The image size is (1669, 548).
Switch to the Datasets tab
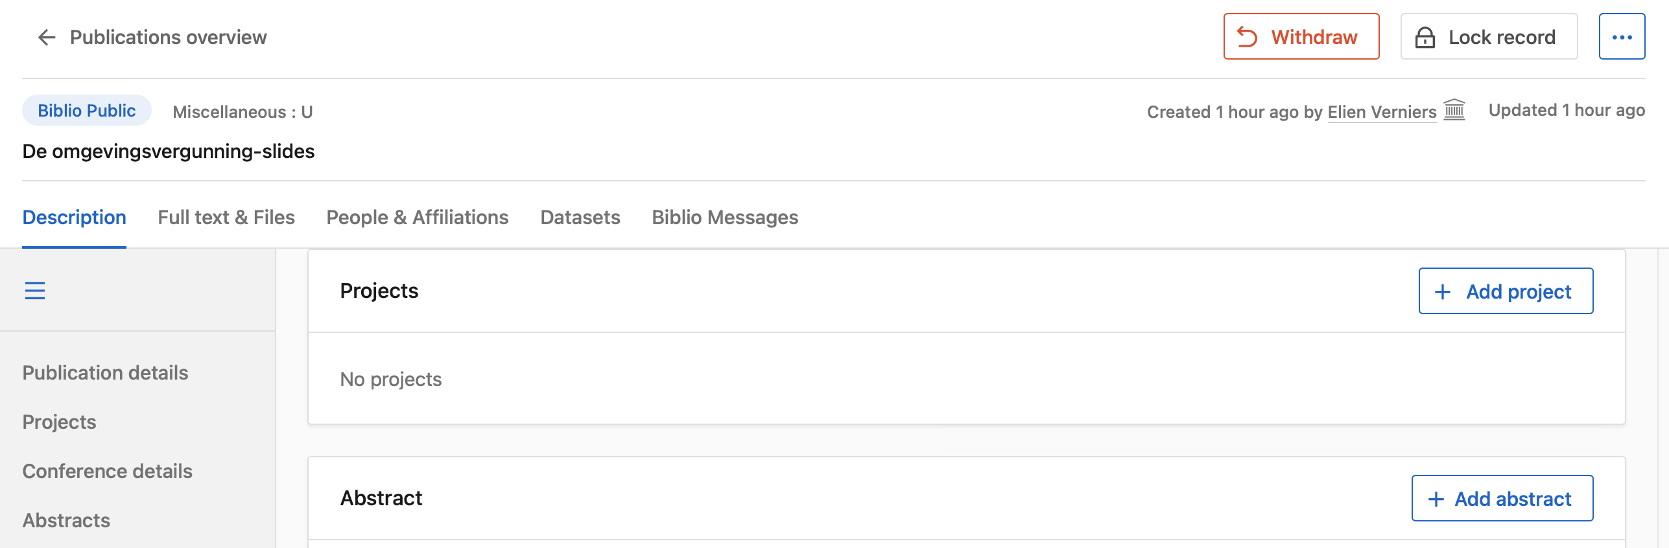pyautogui.click(x=580, y=217)
